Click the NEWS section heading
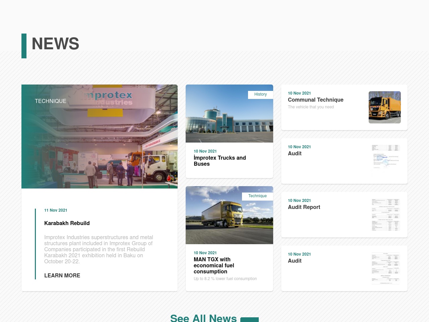This screenshot has height=322, width=429. 55,44
